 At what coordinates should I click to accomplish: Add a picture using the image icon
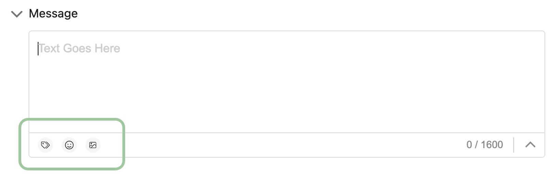click(x=93, y=145)
